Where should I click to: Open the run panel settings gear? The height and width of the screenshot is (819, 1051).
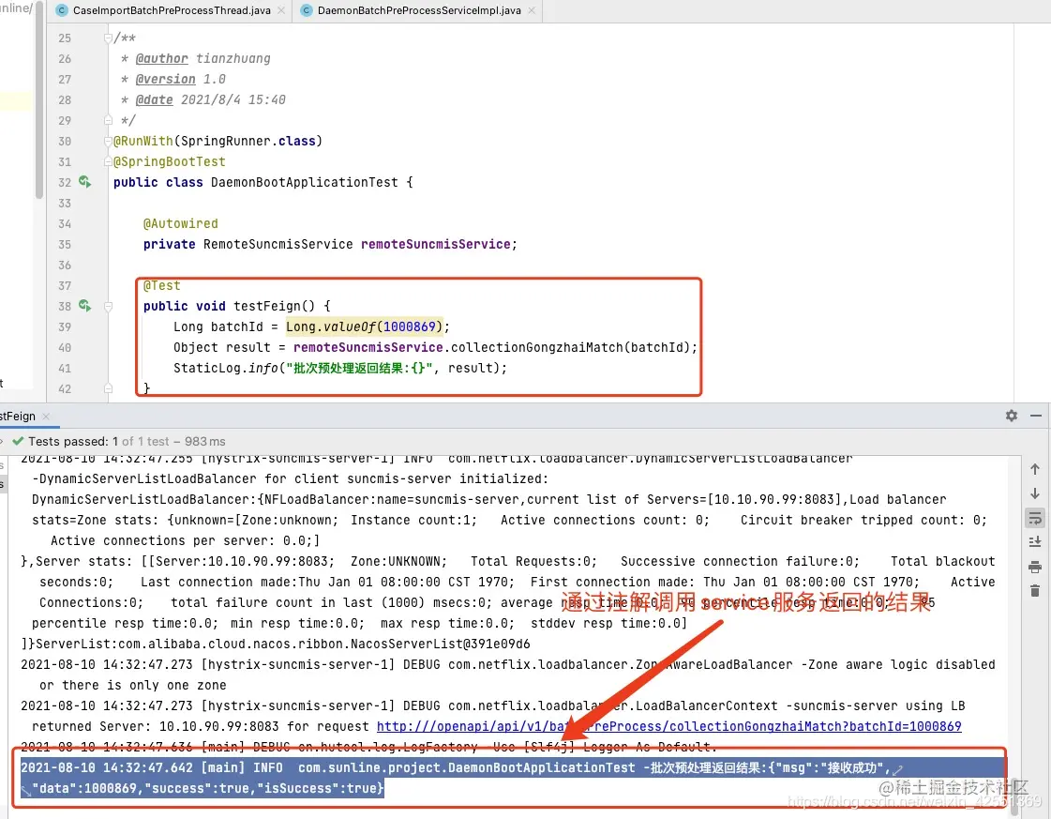[x=1011, y=416]
